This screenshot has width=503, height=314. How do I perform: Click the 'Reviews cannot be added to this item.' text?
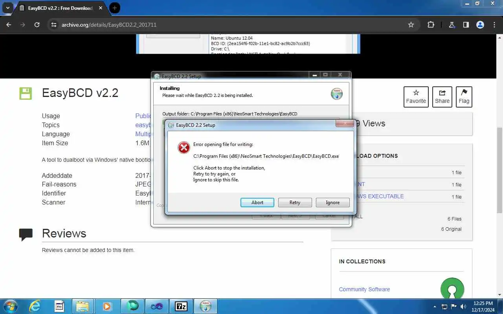(88, 250)
